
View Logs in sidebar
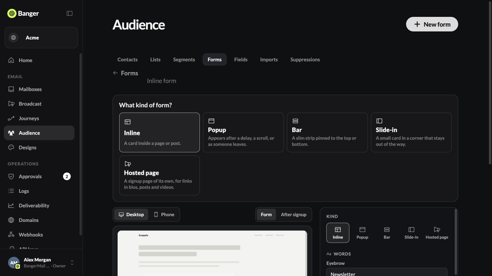point(39,191)
